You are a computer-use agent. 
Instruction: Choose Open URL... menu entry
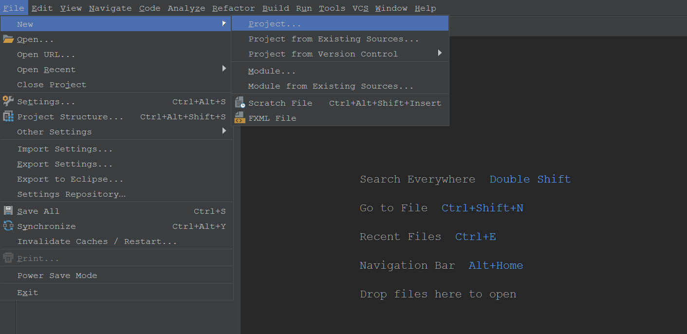pyautogui.click(x=116, y=55)
